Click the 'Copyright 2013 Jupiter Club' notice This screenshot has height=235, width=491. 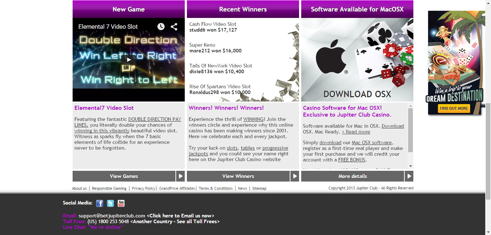[371, 188]
